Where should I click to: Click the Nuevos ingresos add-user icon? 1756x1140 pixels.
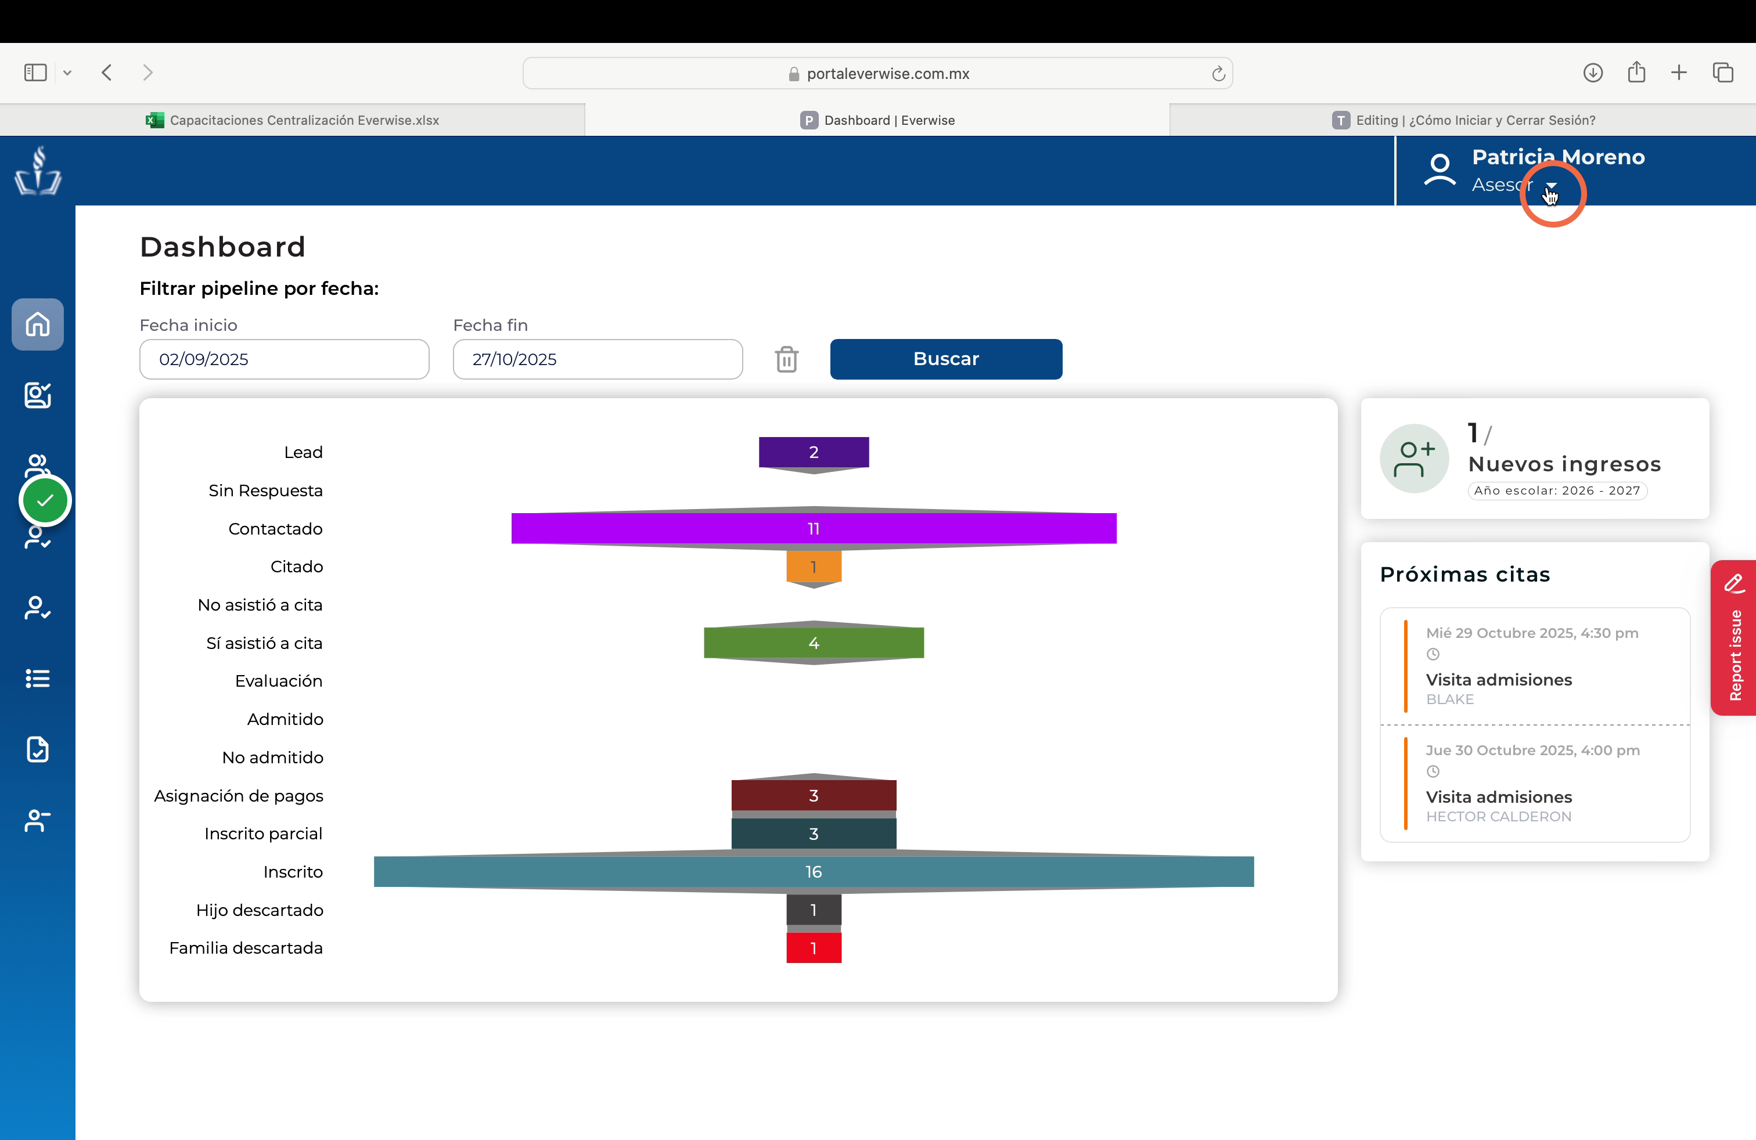point(1415,459)
